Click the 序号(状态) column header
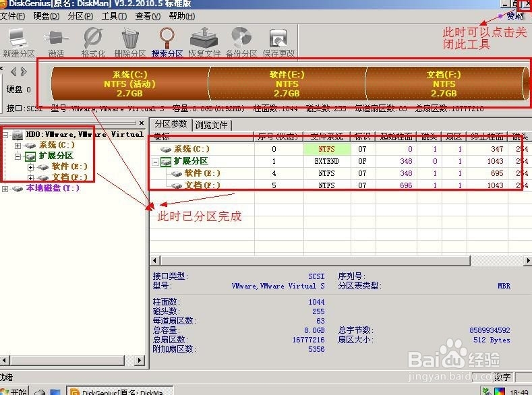The height and width of the screenshot is (395, 532). click(x=278, y=137)
